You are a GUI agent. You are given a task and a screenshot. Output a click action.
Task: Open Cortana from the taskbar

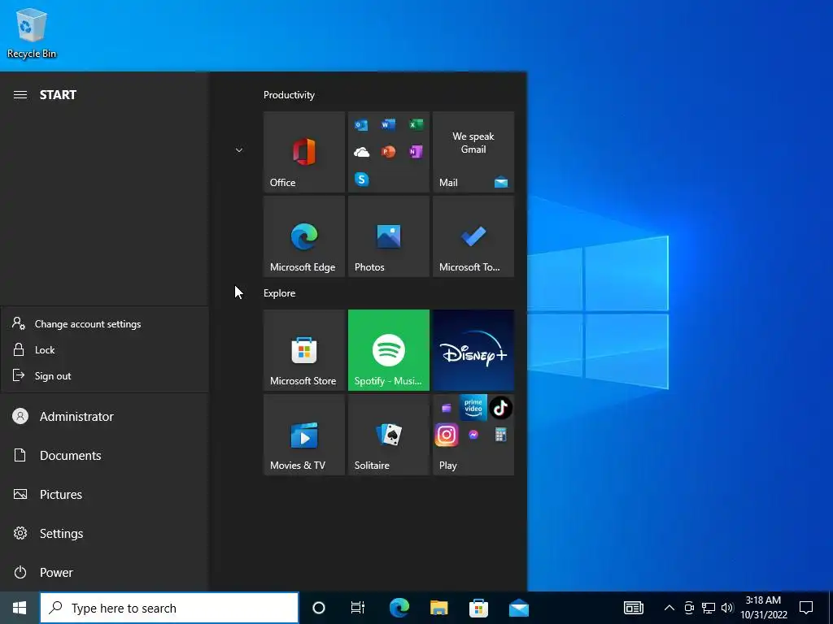319,608
